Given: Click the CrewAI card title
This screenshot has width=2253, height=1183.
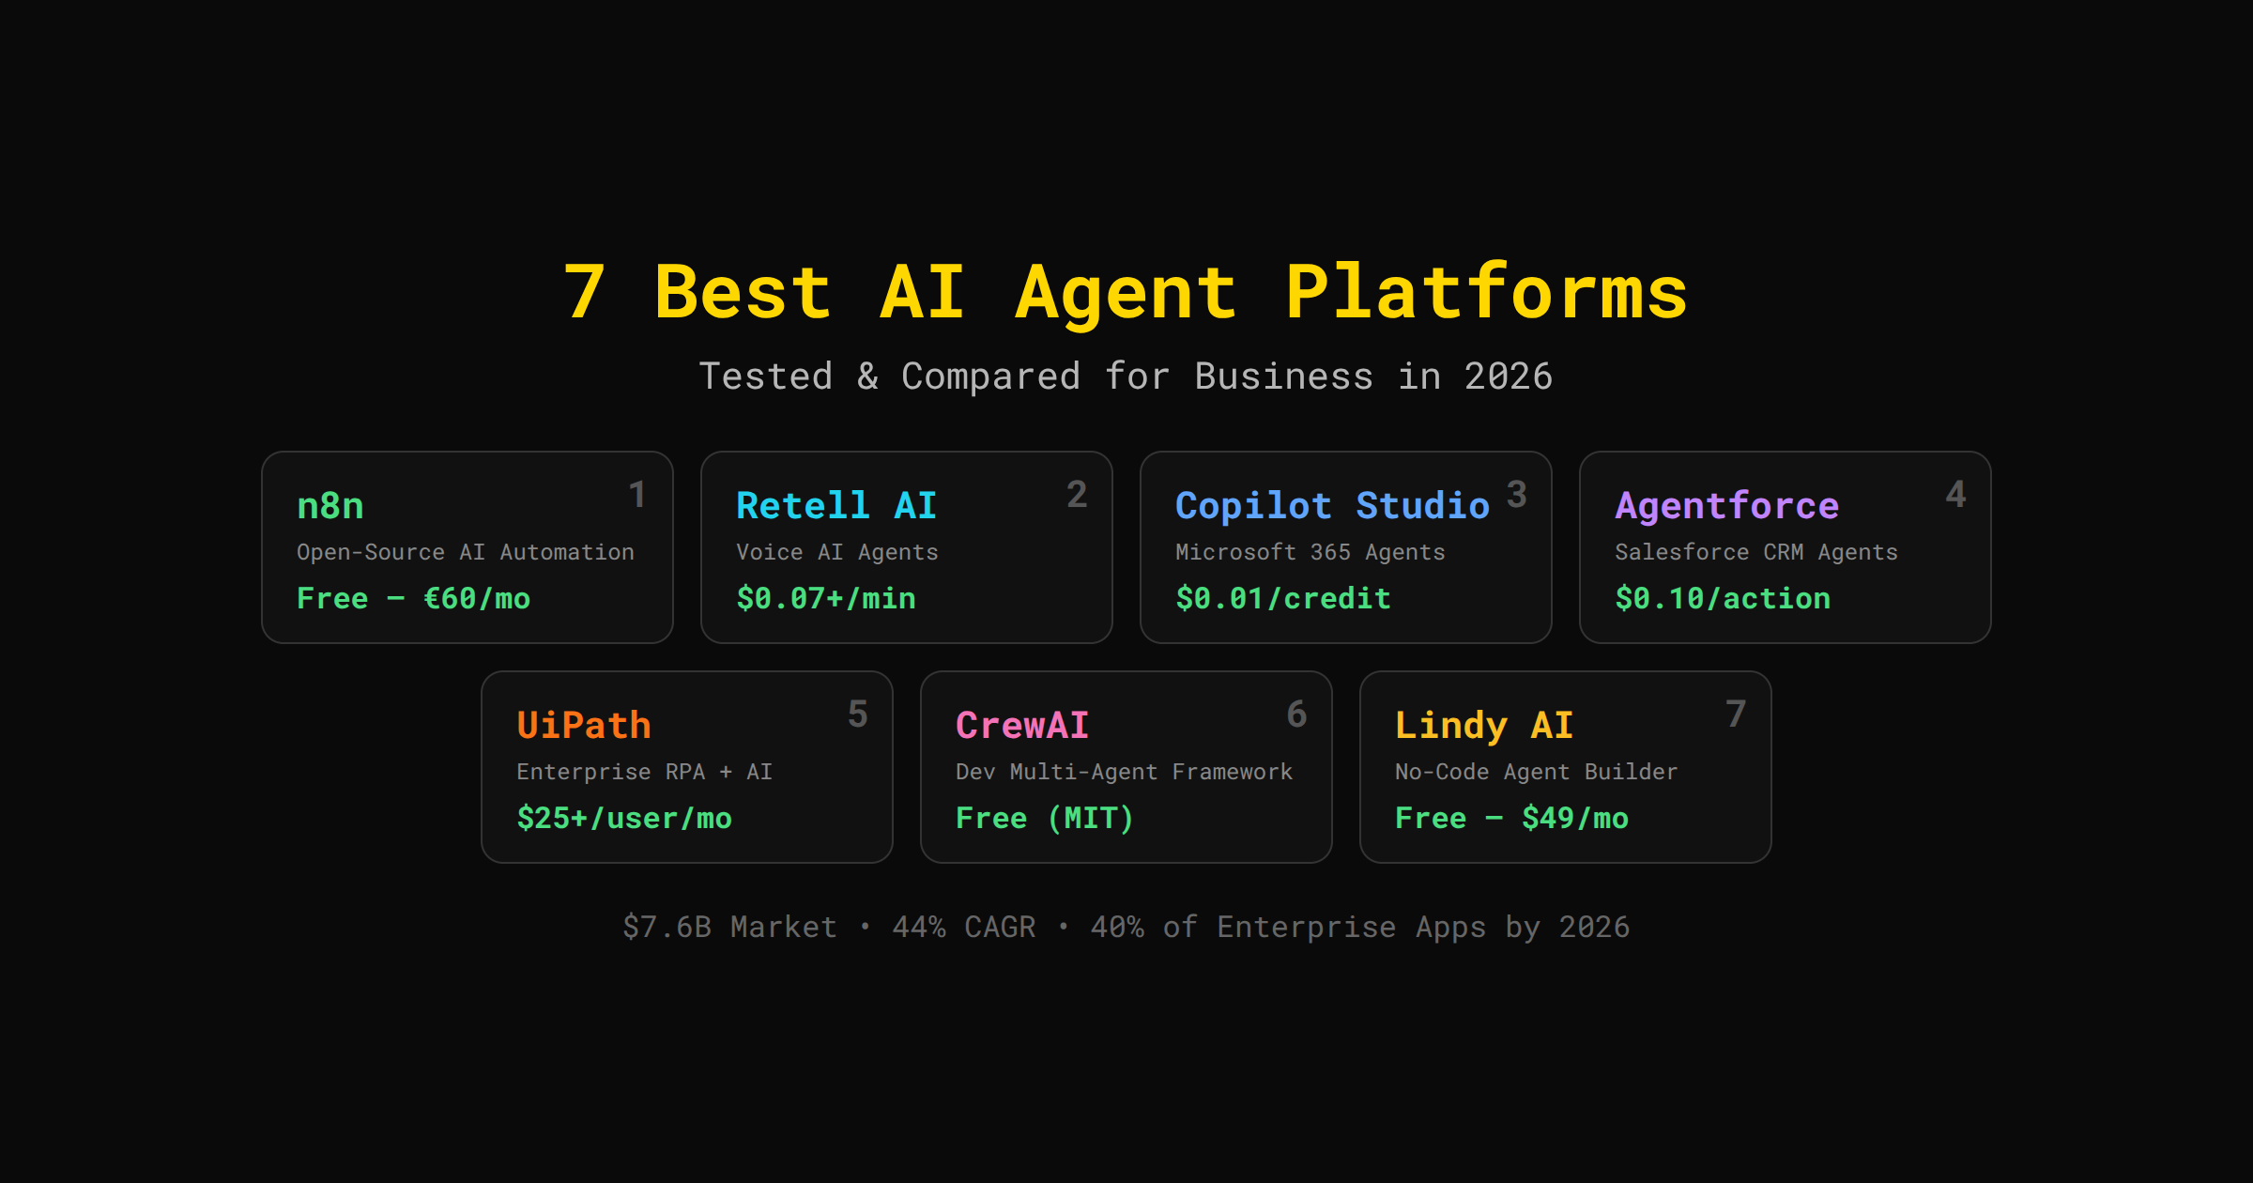Looking at the screenshot, I should coord(1022,724).
